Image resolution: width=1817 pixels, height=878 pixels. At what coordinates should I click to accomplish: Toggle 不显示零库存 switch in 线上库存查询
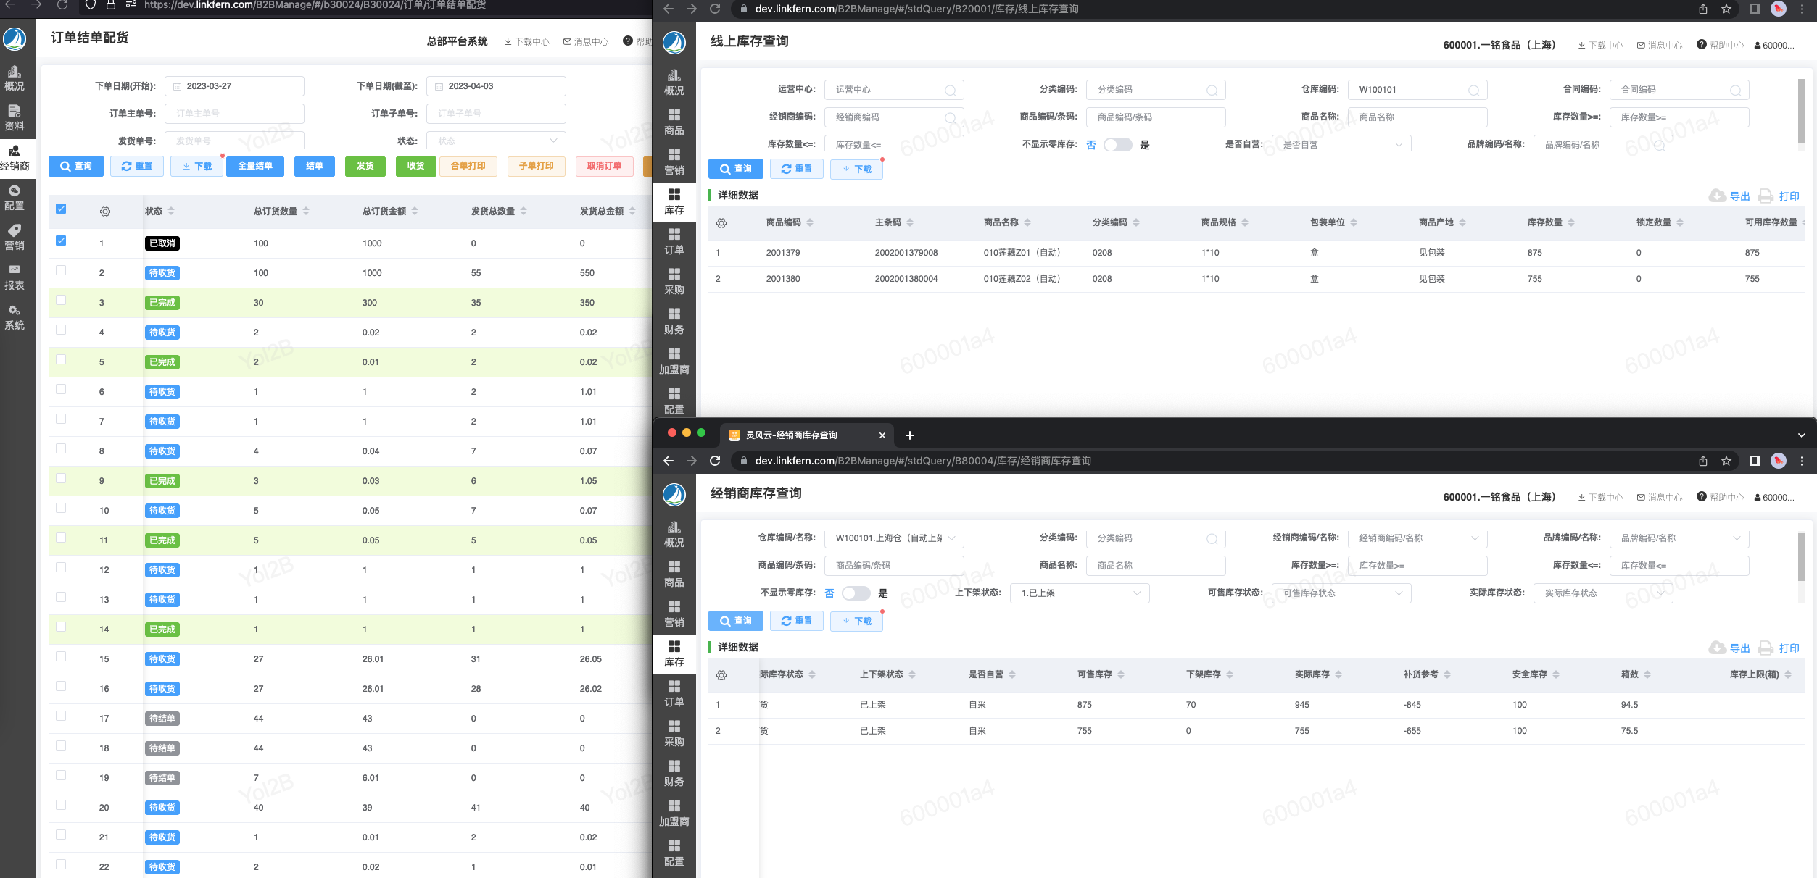pyautogui.click(x=1117, y=145)
